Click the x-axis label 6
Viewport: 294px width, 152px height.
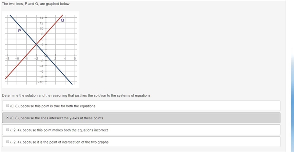75,58
